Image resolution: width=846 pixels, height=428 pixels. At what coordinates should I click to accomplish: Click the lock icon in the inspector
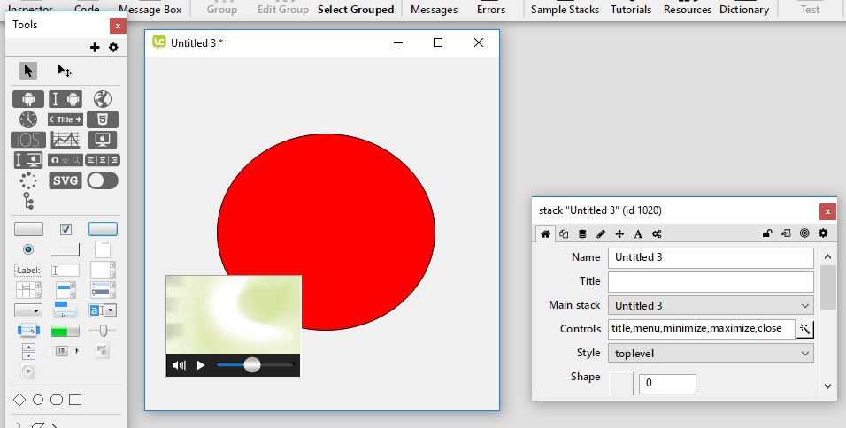[x=767, y=233]
